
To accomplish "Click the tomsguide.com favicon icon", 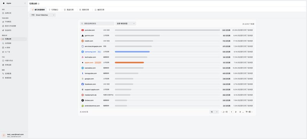I will [x=83, y=73].
